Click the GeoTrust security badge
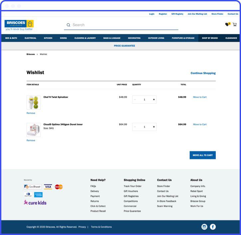 [x=33, y=187]
